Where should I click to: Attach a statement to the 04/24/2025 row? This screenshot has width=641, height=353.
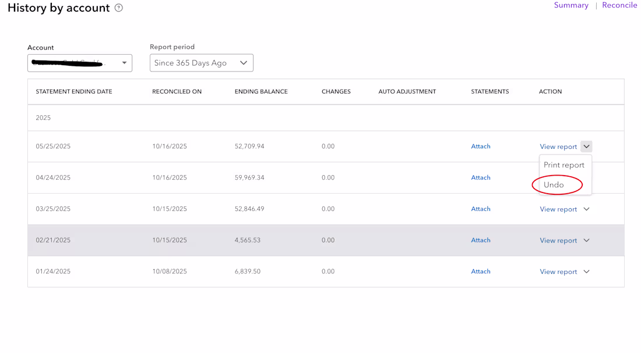pyautogui.click(x=480, y=177)
